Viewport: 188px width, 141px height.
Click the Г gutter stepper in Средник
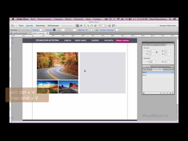150,62
